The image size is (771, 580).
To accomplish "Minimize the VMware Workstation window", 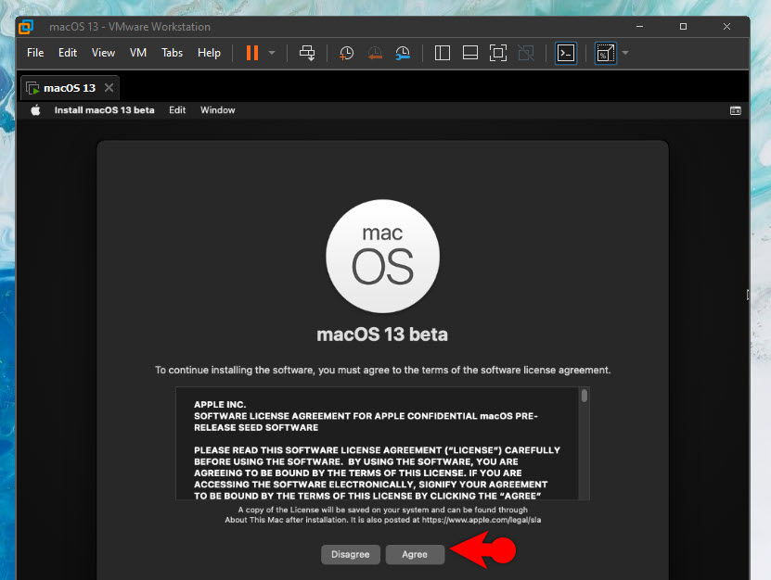I will 639,27.
